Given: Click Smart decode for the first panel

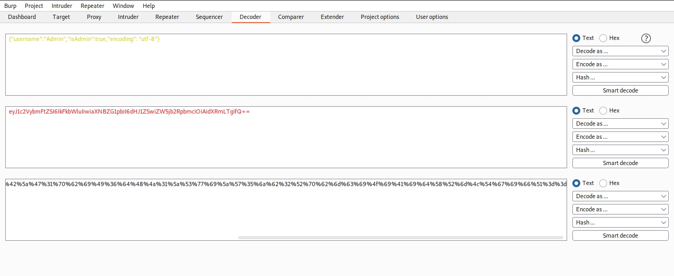Looking at the screenshot, I should [620, 90].
